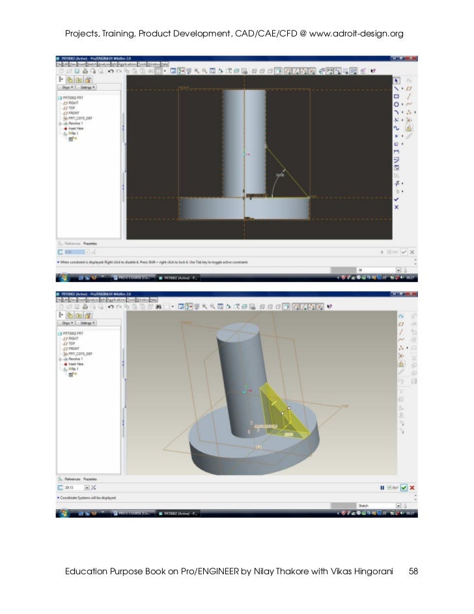Toggle datum planes display in rib preview window
The height and width of the screenshot is (614, 474).
pos(297,307)
